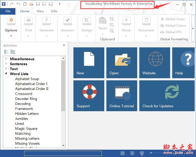This screenshot has height=157, width=196.
Task: Select Hidden Letters activity
Action: (27, 114)
